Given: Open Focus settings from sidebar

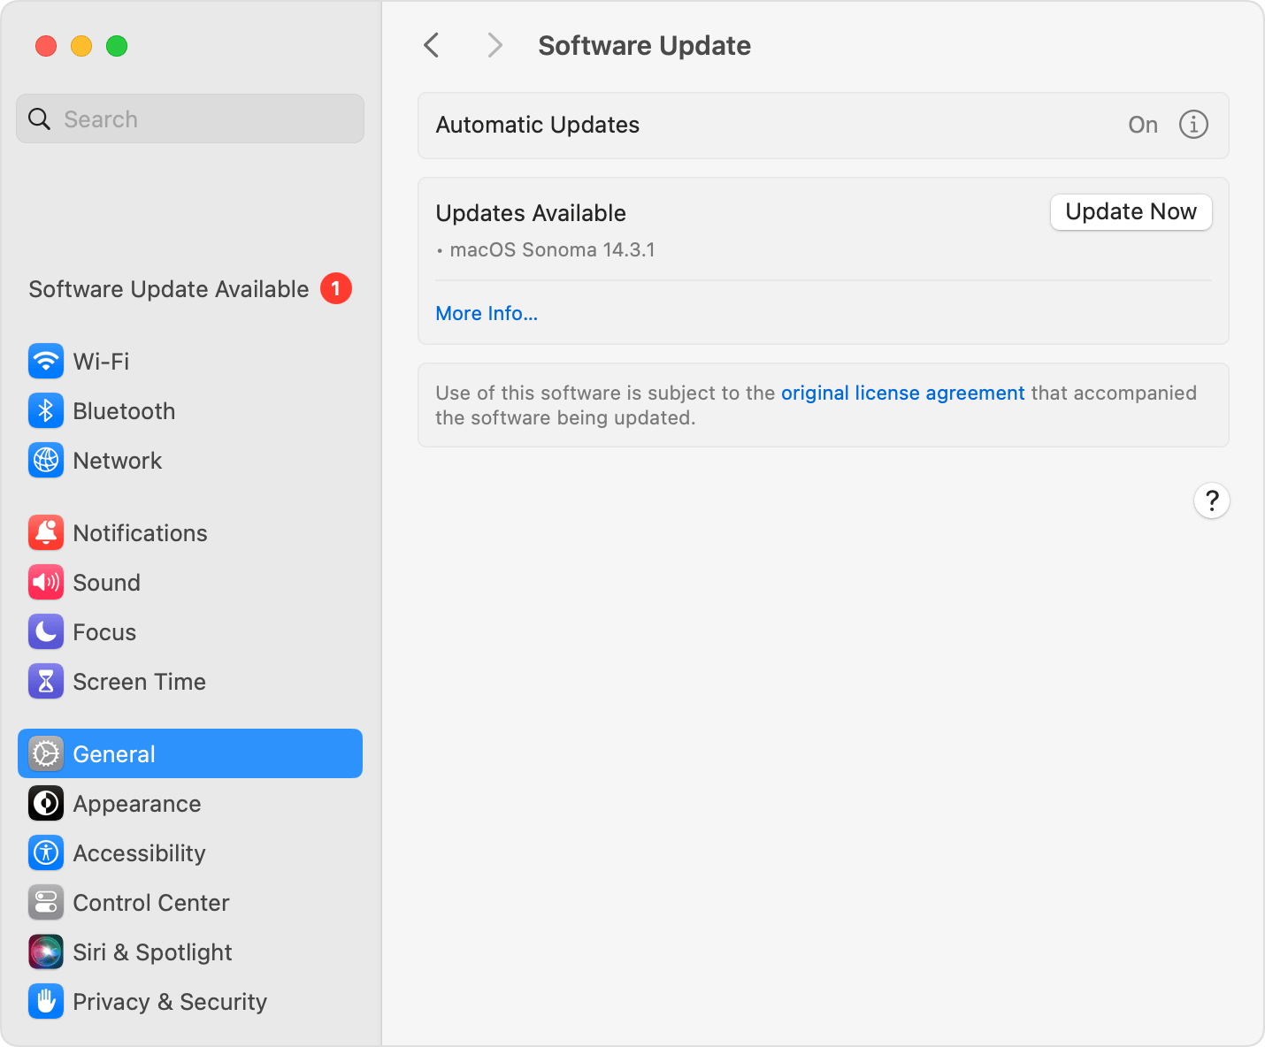Looking at the screenshot, I should (x=104, y=631).
